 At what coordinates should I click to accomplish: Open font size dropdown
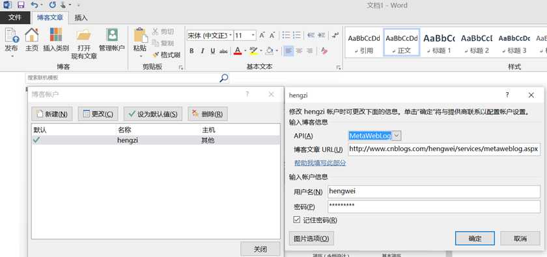point(253,36)
